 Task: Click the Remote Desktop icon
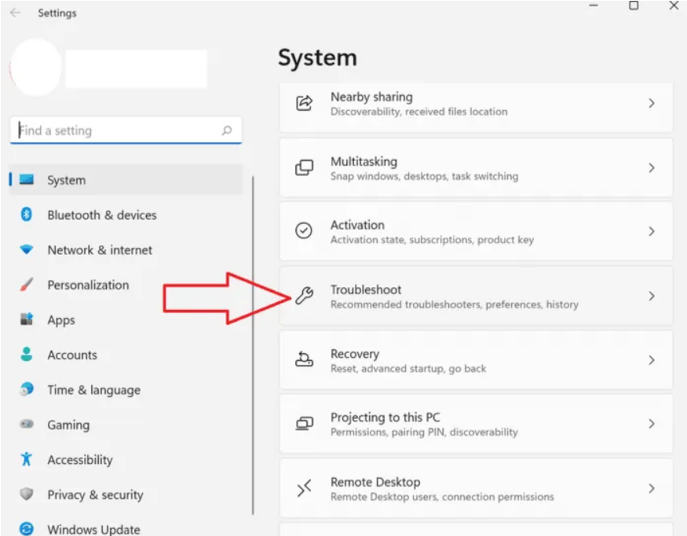[x=304, y=488]
